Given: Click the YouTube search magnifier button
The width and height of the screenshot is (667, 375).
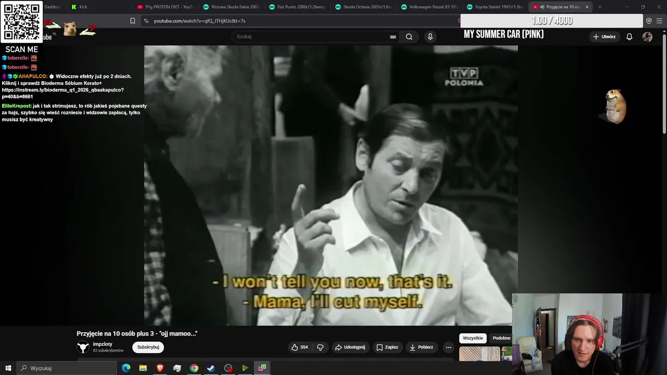Looking at the screenshot, I should (409, 36).
